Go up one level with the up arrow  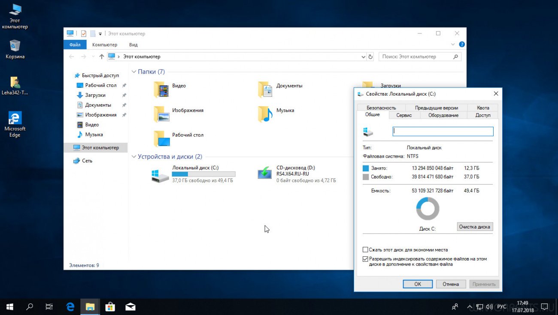point(102,57)
